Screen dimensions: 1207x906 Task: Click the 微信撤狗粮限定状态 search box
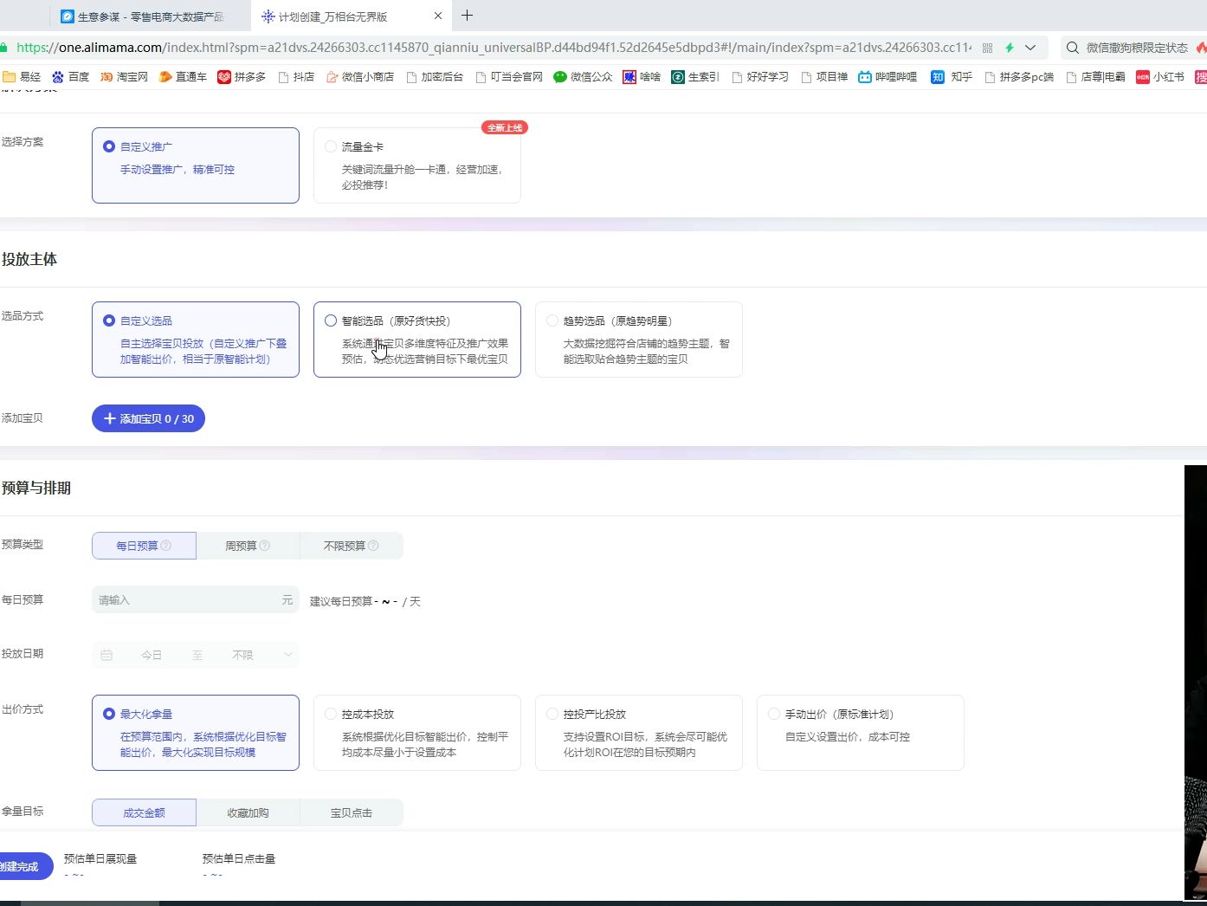tap(1137, 48)
